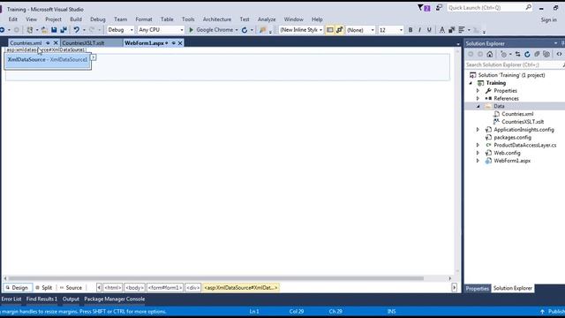Collapse the Training project node
Viewport: 565px width, 318px height.
pos(471,83)
